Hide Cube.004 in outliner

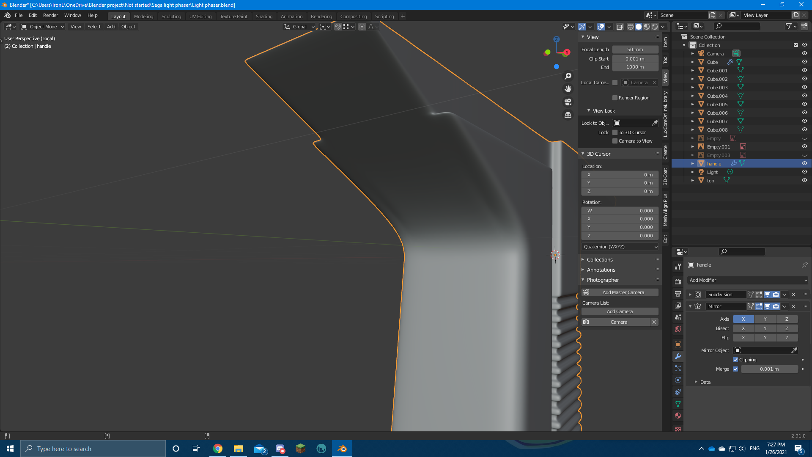[804, 96]
